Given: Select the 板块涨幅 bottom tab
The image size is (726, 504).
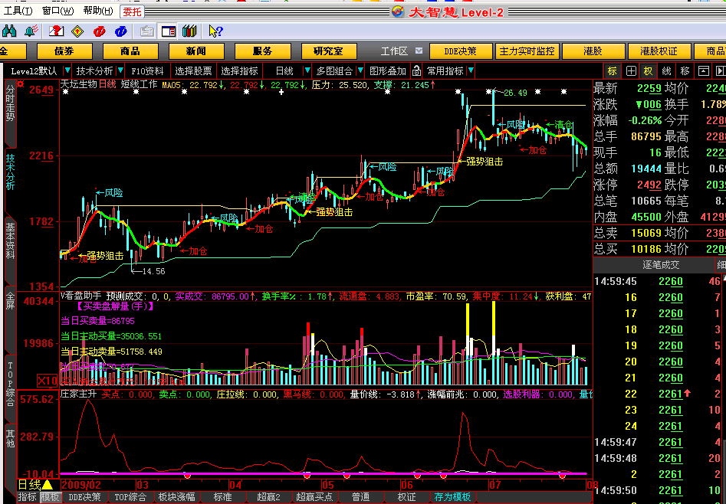Looking at the screenshot, I should (x=177, y=497).
